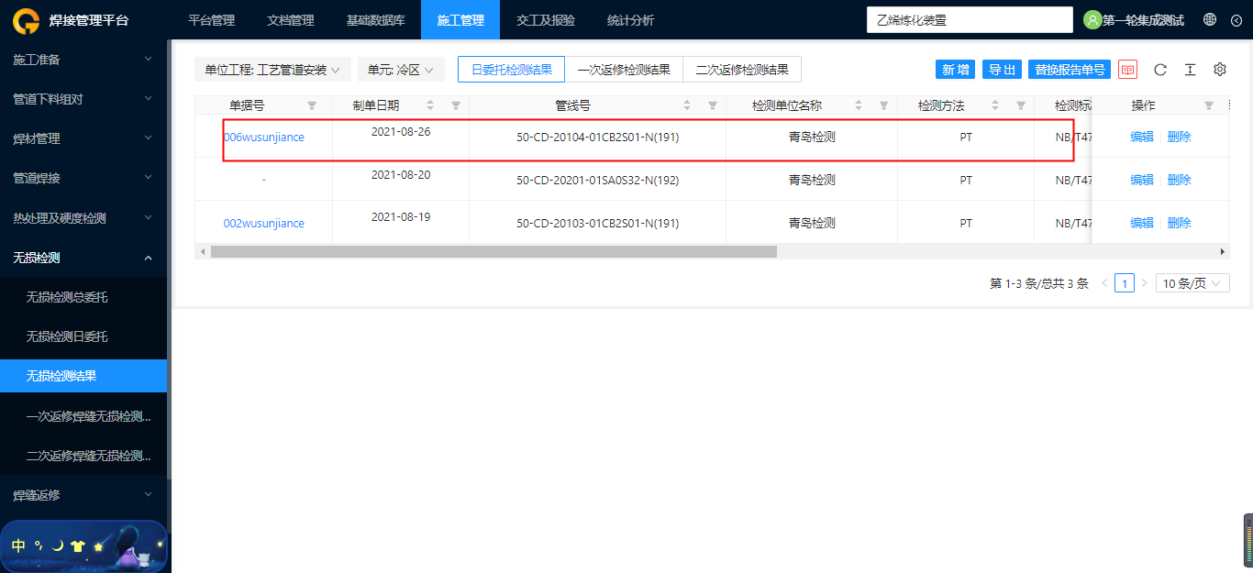
Task: Click the 中 input method icon
Action: coord(18,545)
